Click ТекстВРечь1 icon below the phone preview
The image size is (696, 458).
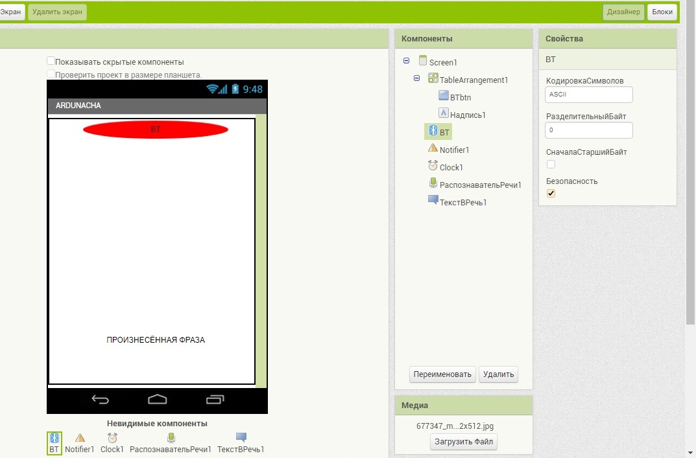coord(241,438)
